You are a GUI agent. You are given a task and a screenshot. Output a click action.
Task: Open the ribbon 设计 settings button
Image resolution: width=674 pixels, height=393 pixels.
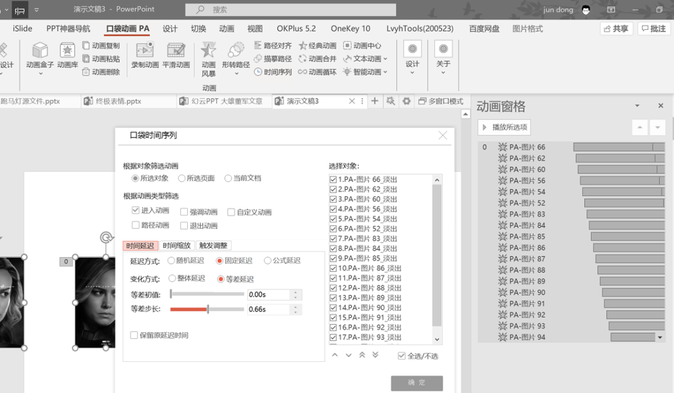(413, 57)
